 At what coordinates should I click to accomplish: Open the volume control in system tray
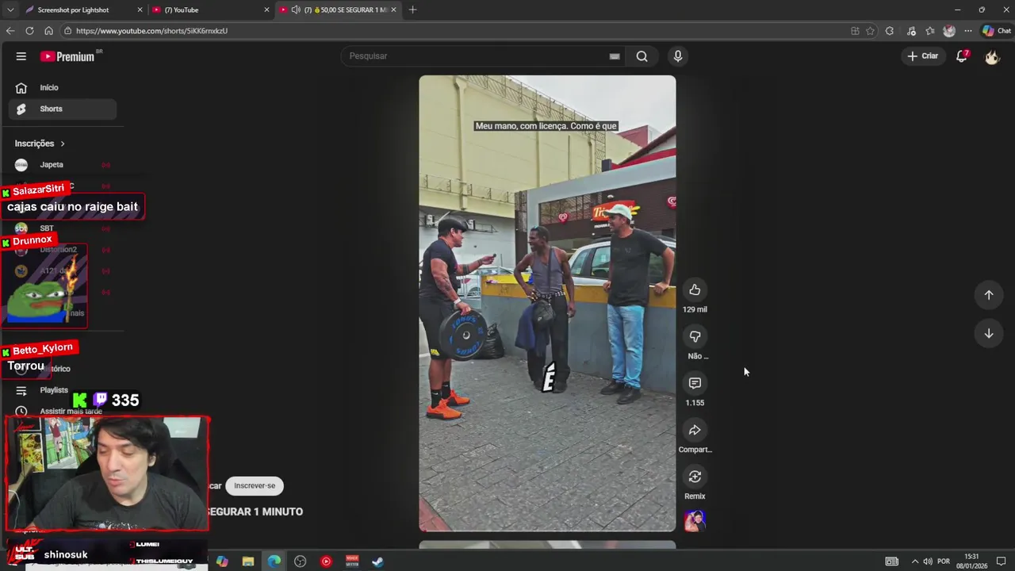928,561
